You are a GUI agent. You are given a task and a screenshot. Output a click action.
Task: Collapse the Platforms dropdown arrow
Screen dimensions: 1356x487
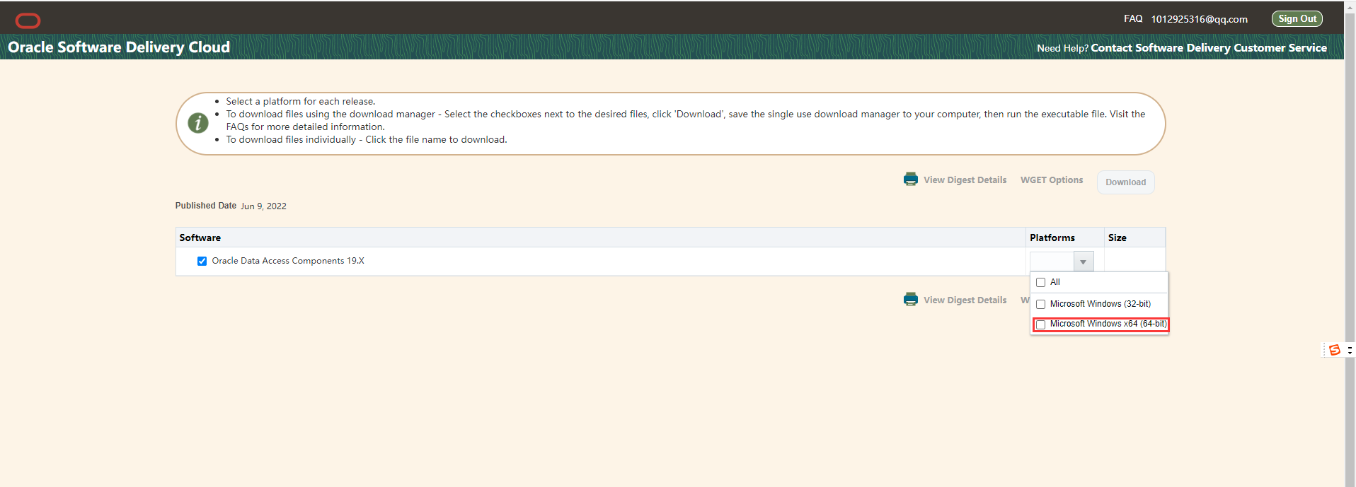point(1083,262)
